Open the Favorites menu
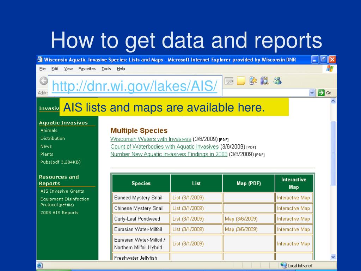This screenshot has width=361, height=271. pyautogui.click(x=87, y=69)
